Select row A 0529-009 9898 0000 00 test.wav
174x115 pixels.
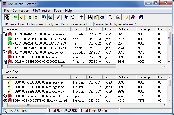[85, 57]
